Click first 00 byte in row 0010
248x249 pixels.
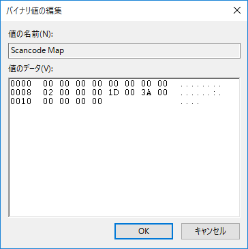point(48,101)
